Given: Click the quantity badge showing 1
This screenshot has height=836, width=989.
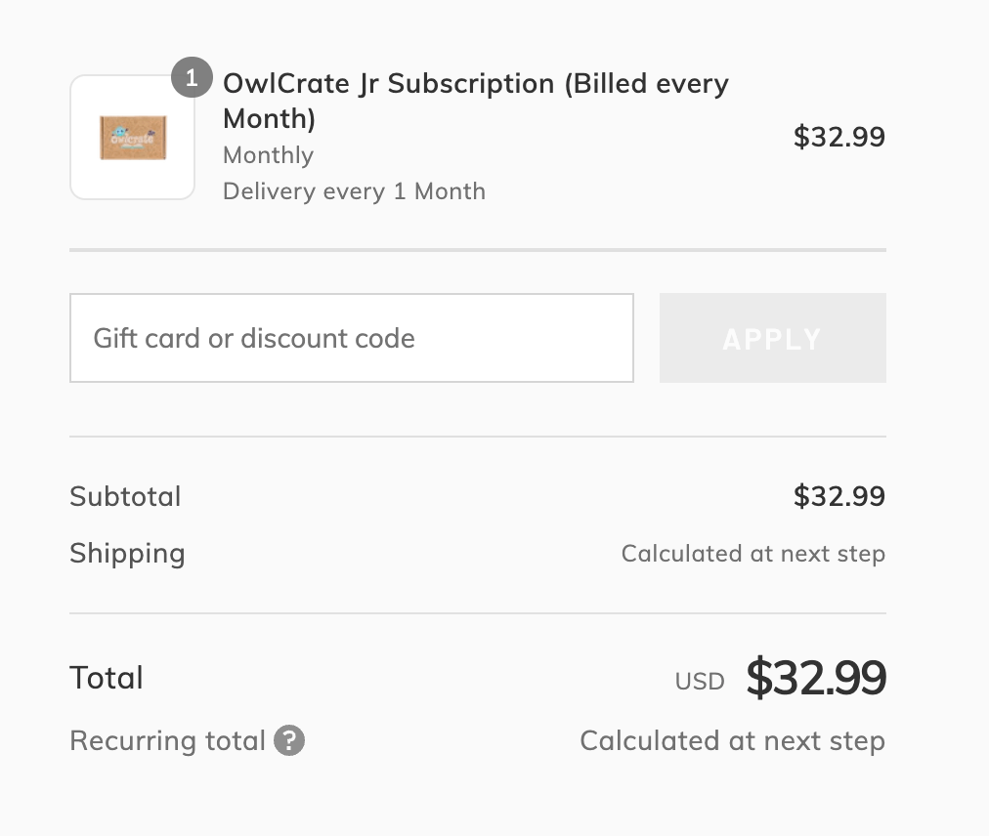Looking at the screenshot, I should pyautogui.click(x=192, y=78).
